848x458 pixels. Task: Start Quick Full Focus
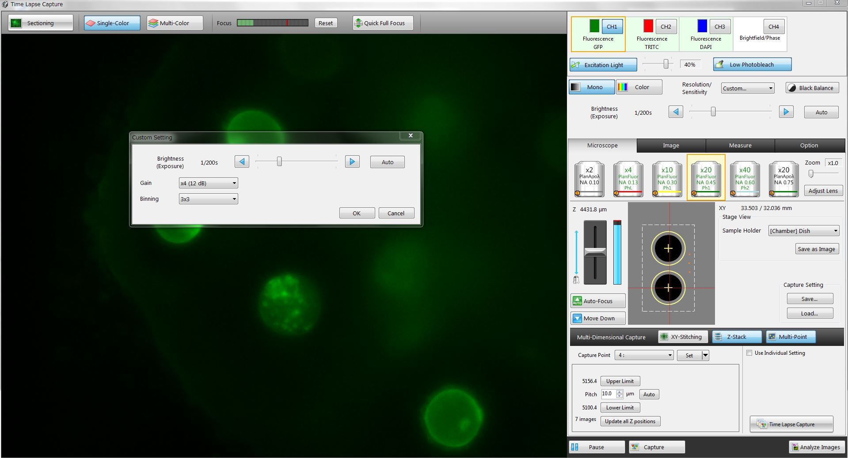pos(383,23)
